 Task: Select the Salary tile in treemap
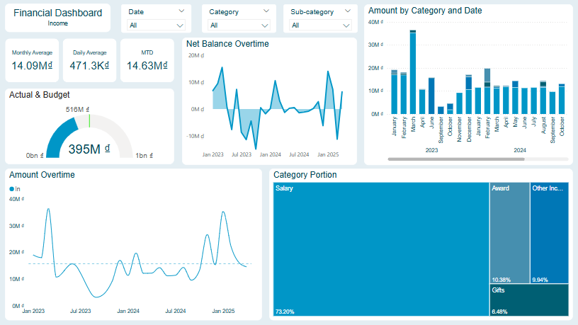380,249
